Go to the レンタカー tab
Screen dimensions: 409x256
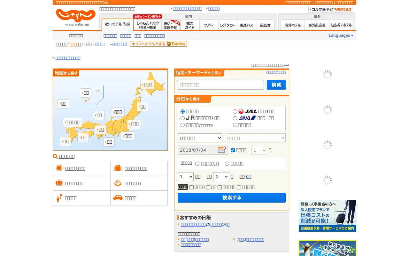click(228, 25)
